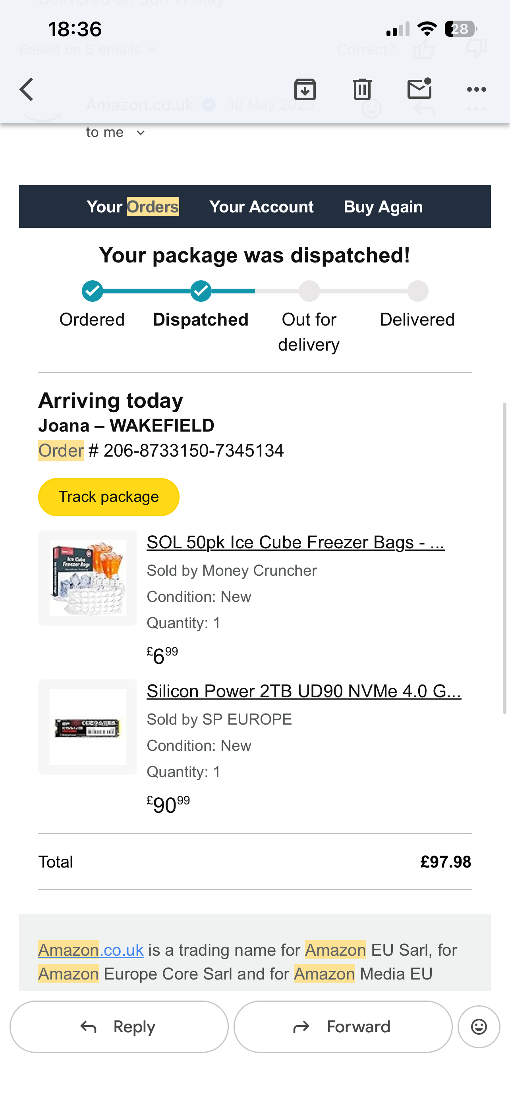
Task: Tap the Delivered step circle on tracker
Action: [417, 291]
